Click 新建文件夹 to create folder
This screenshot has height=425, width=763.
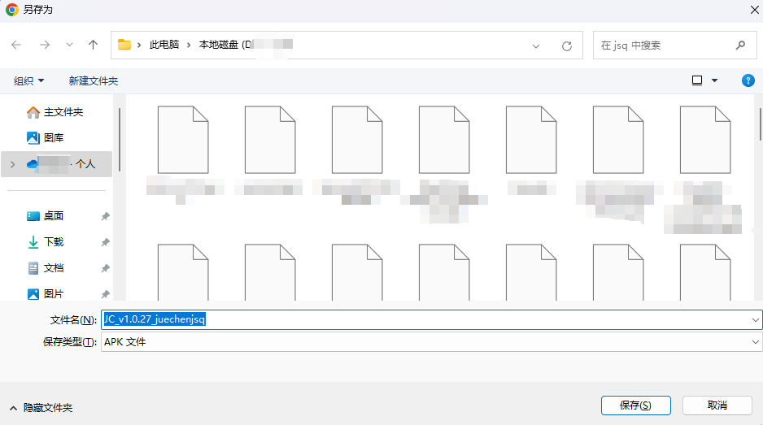pos(94,80)
